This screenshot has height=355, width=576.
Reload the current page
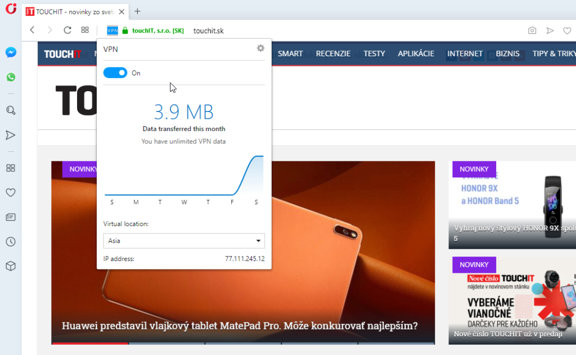coord(67,30)
